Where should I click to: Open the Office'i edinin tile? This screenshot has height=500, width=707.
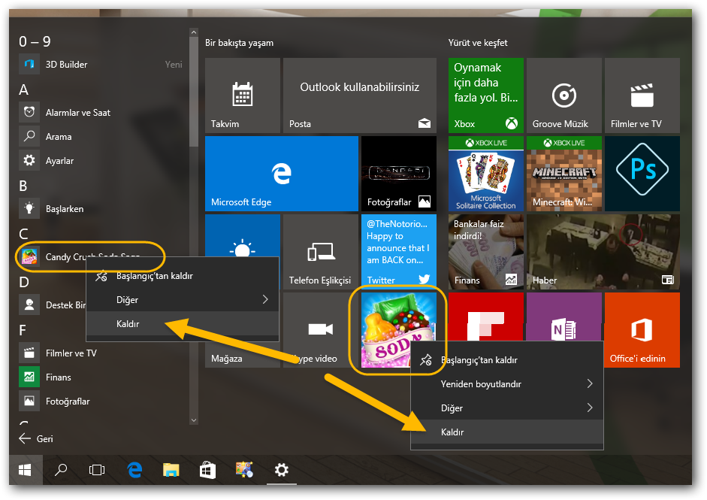tap(642, 330)
